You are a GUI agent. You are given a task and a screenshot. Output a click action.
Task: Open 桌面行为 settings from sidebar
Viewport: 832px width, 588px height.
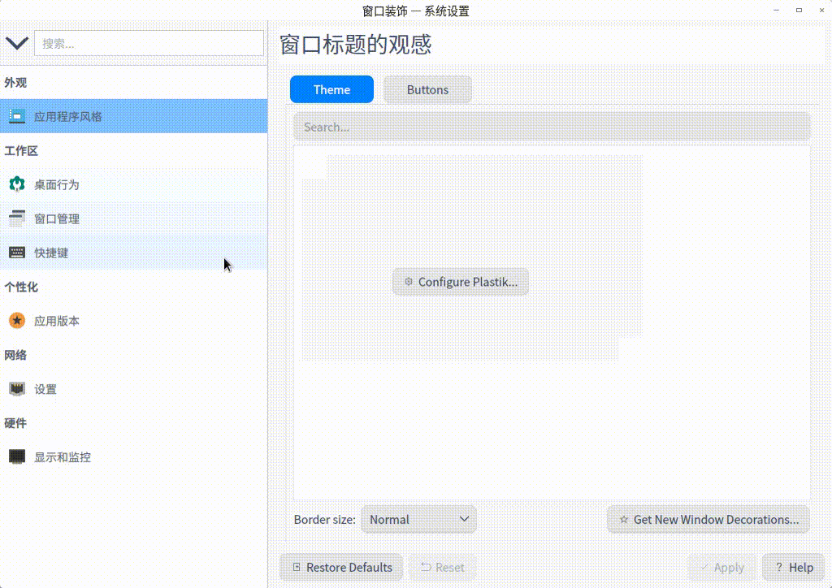(16, 184)
